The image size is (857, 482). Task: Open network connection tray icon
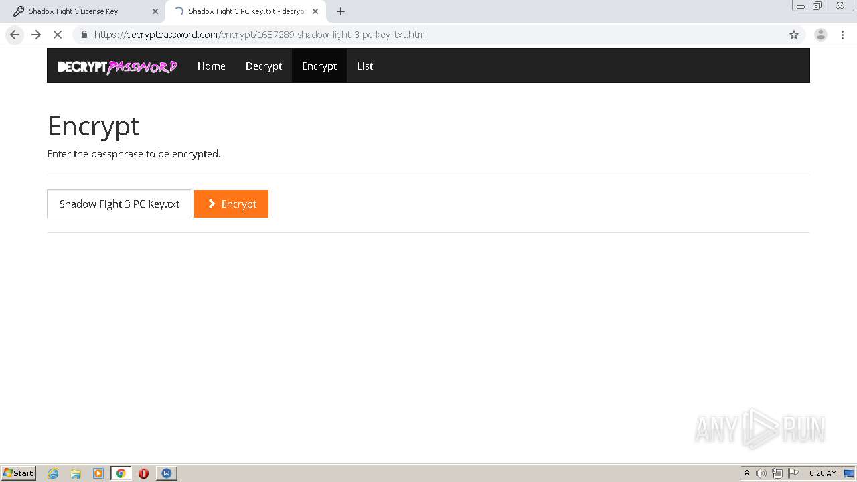coord(777,473)
